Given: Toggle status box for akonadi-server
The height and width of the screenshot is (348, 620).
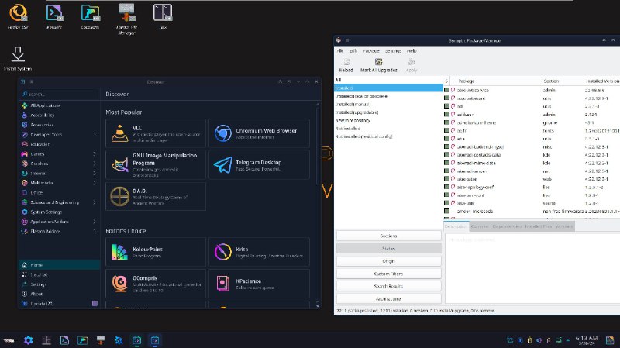Looking at the screenshot, I should pyautogui.click(x=447, y=171).
